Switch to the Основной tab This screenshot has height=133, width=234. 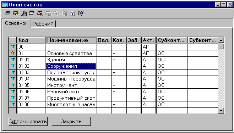click(17, 23)
